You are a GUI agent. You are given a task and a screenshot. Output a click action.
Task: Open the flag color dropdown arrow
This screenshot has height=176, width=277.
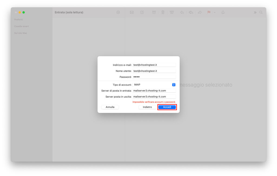(x=215, y=12)
